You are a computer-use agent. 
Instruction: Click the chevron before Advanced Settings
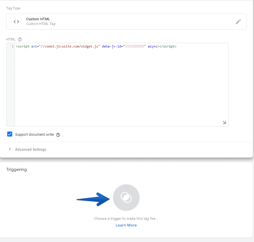pos(10,149)
